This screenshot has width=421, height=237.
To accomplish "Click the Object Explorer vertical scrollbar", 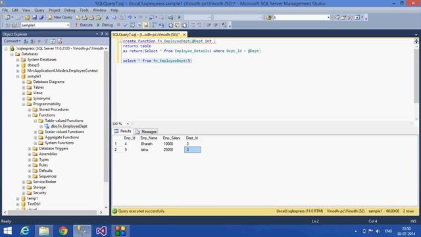I will pos(107,116).
